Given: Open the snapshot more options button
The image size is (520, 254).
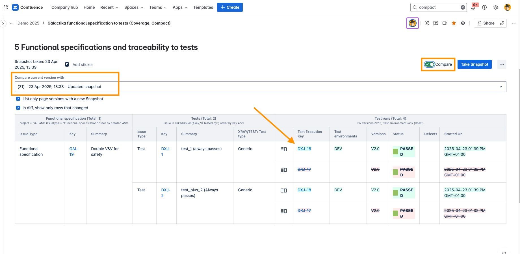Looking at the screenshot, I should click(502, 64).
